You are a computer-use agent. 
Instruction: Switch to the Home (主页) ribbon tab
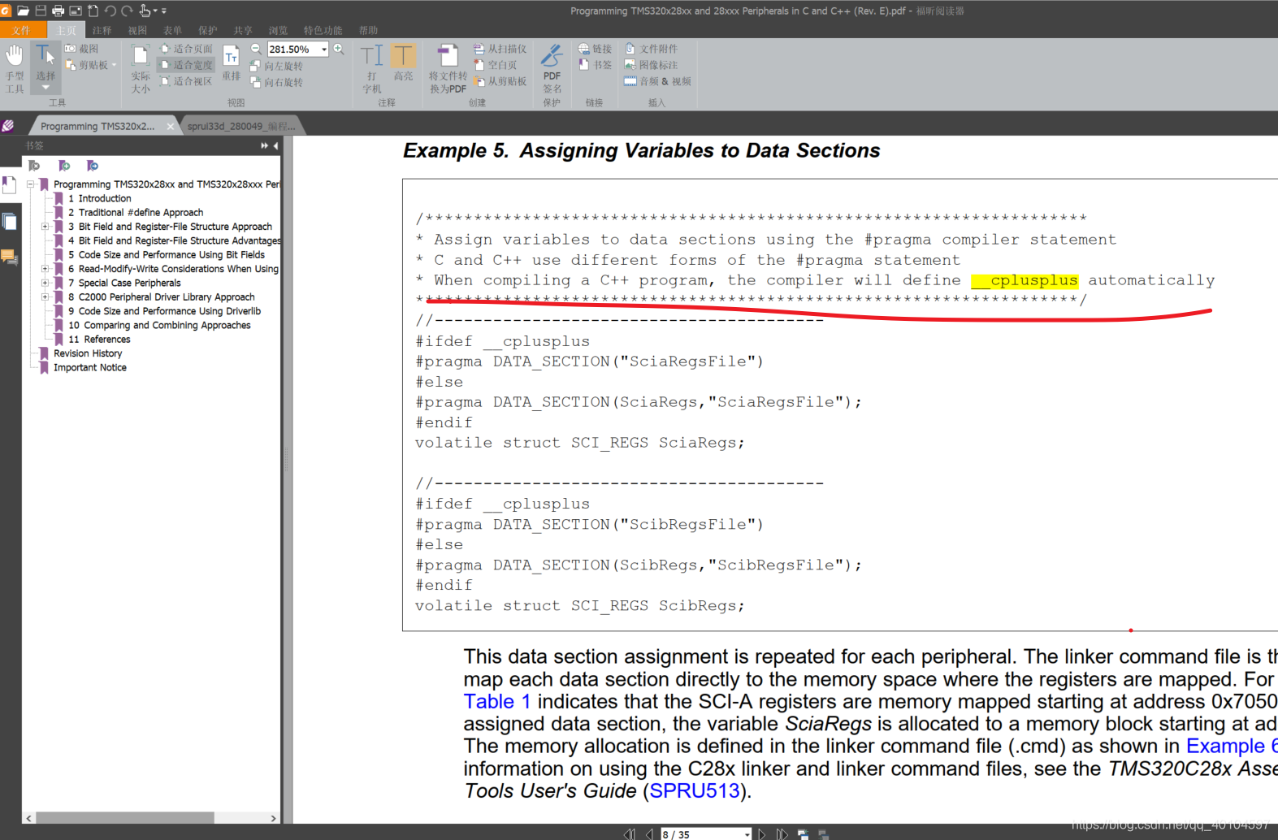[67, 30]
